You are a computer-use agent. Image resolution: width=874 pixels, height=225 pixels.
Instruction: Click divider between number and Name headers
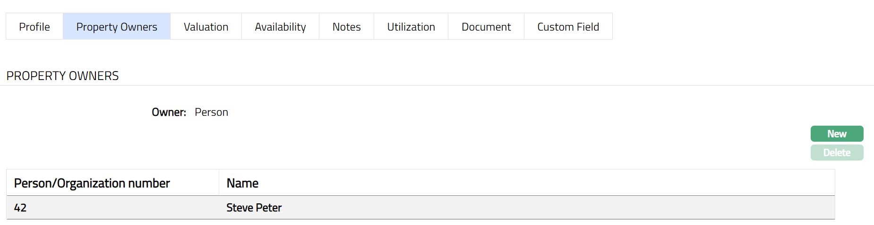219,183
